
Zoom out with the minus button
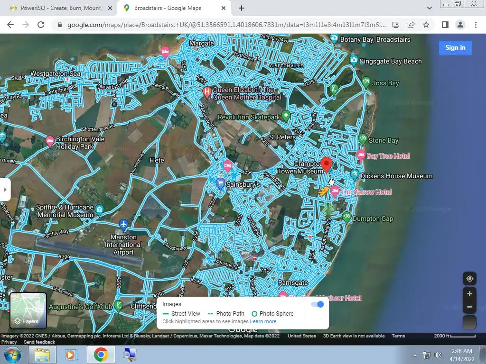tap(469, 307)
